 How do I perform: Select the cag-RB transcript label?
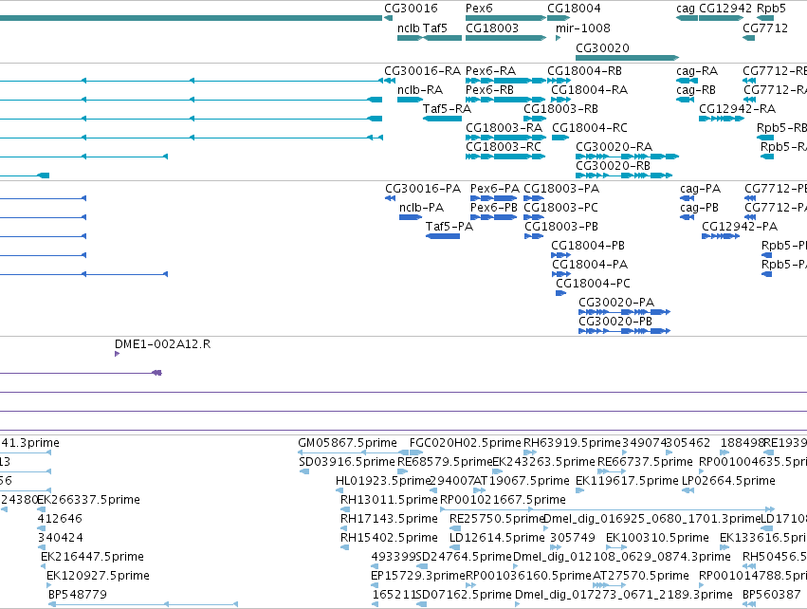(696, 90)
